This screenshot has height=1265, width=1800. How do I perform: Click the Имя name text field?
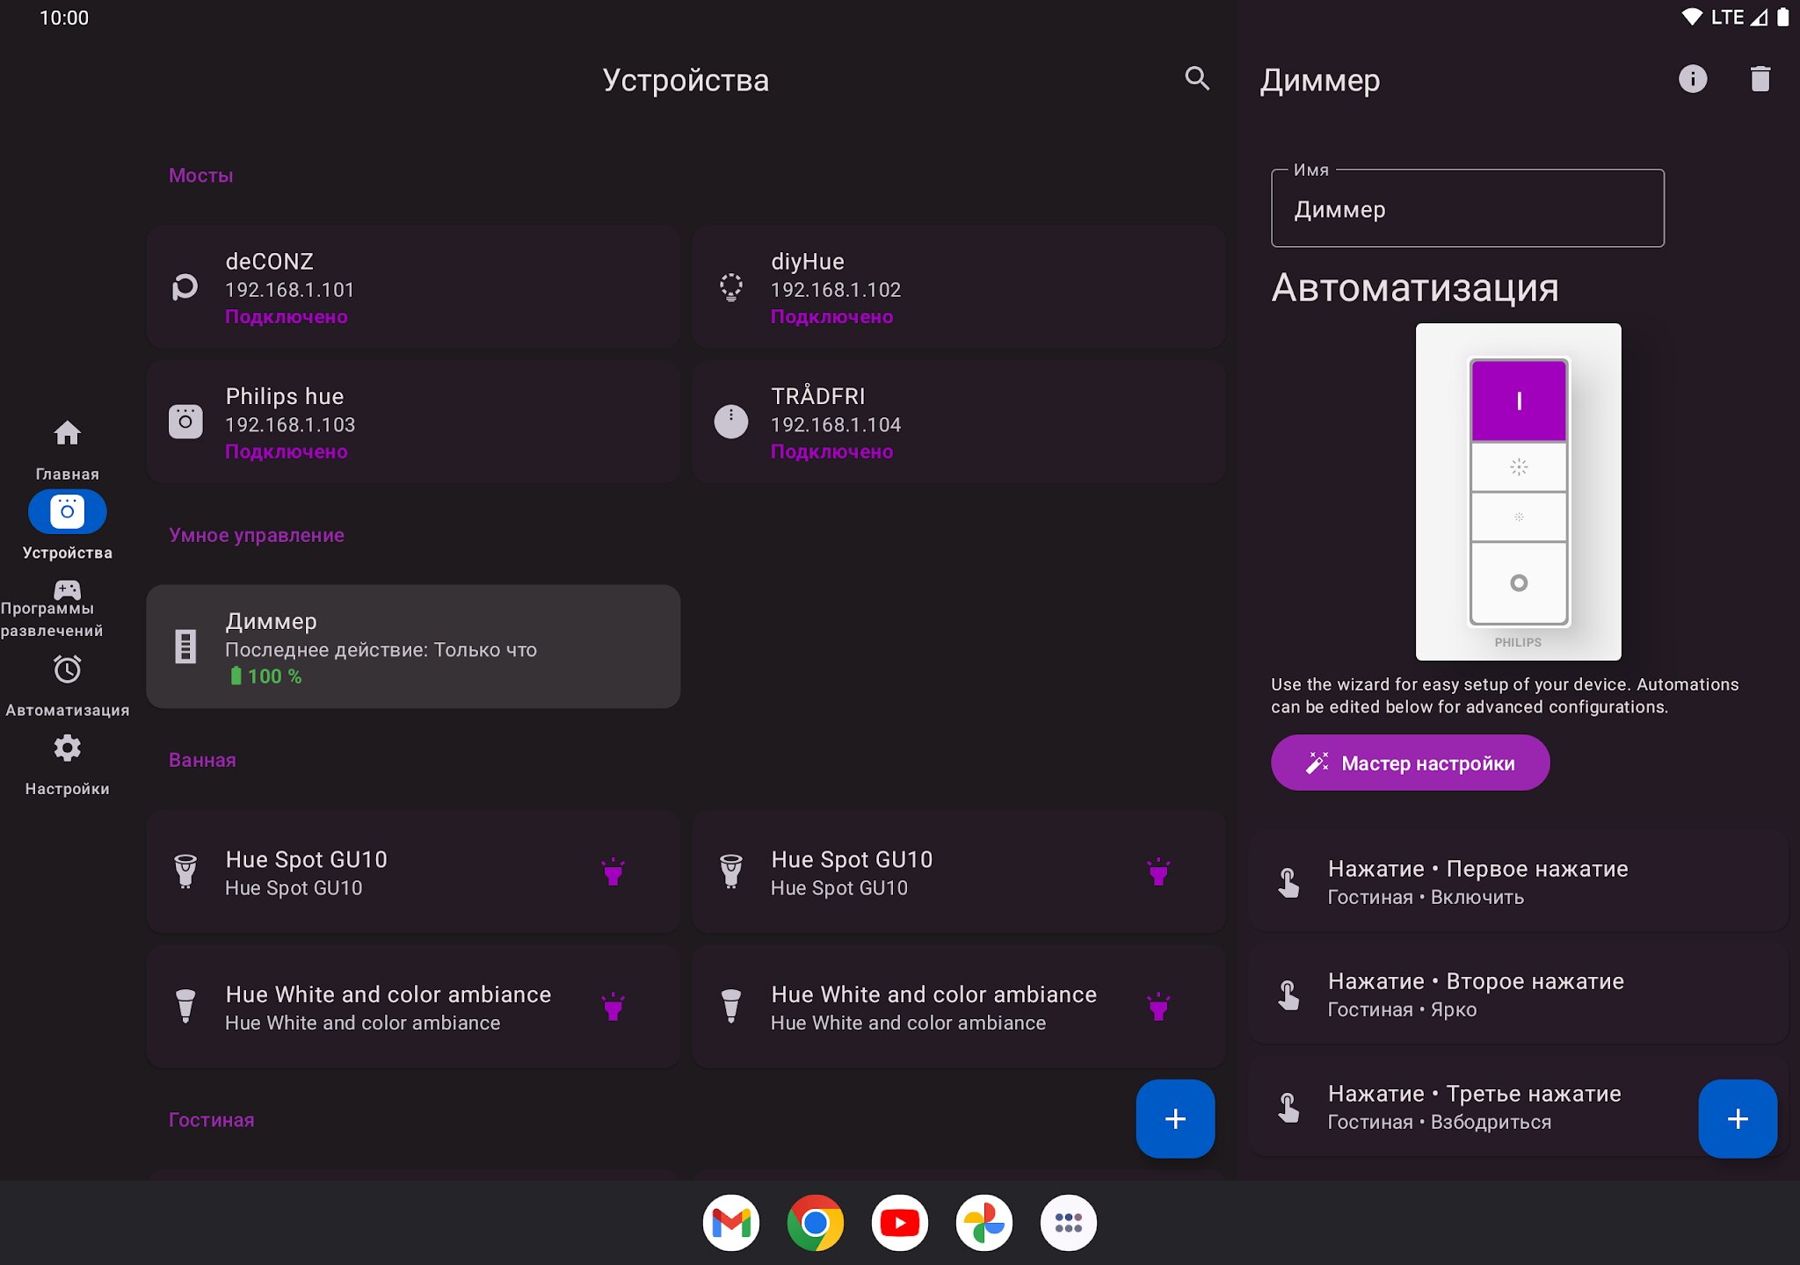(1467, 209)
